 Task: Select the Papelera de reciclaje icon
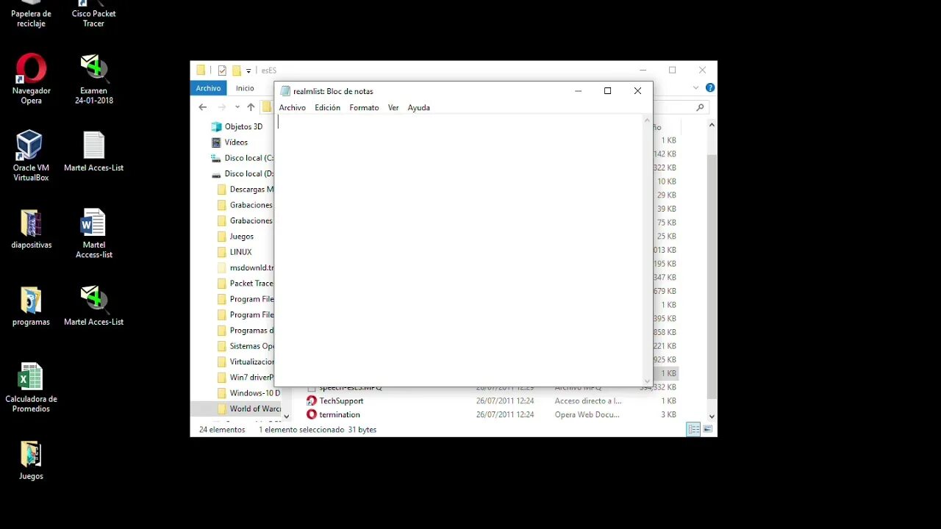31,14
